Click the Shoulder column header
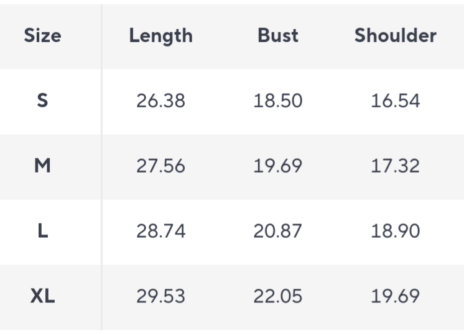Screen dimensions: 464x334 [395, 36]
